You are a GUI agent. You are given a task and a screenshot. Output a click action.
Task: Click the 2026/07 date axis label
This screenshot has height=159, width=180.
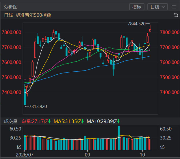(x=24, y=155)
